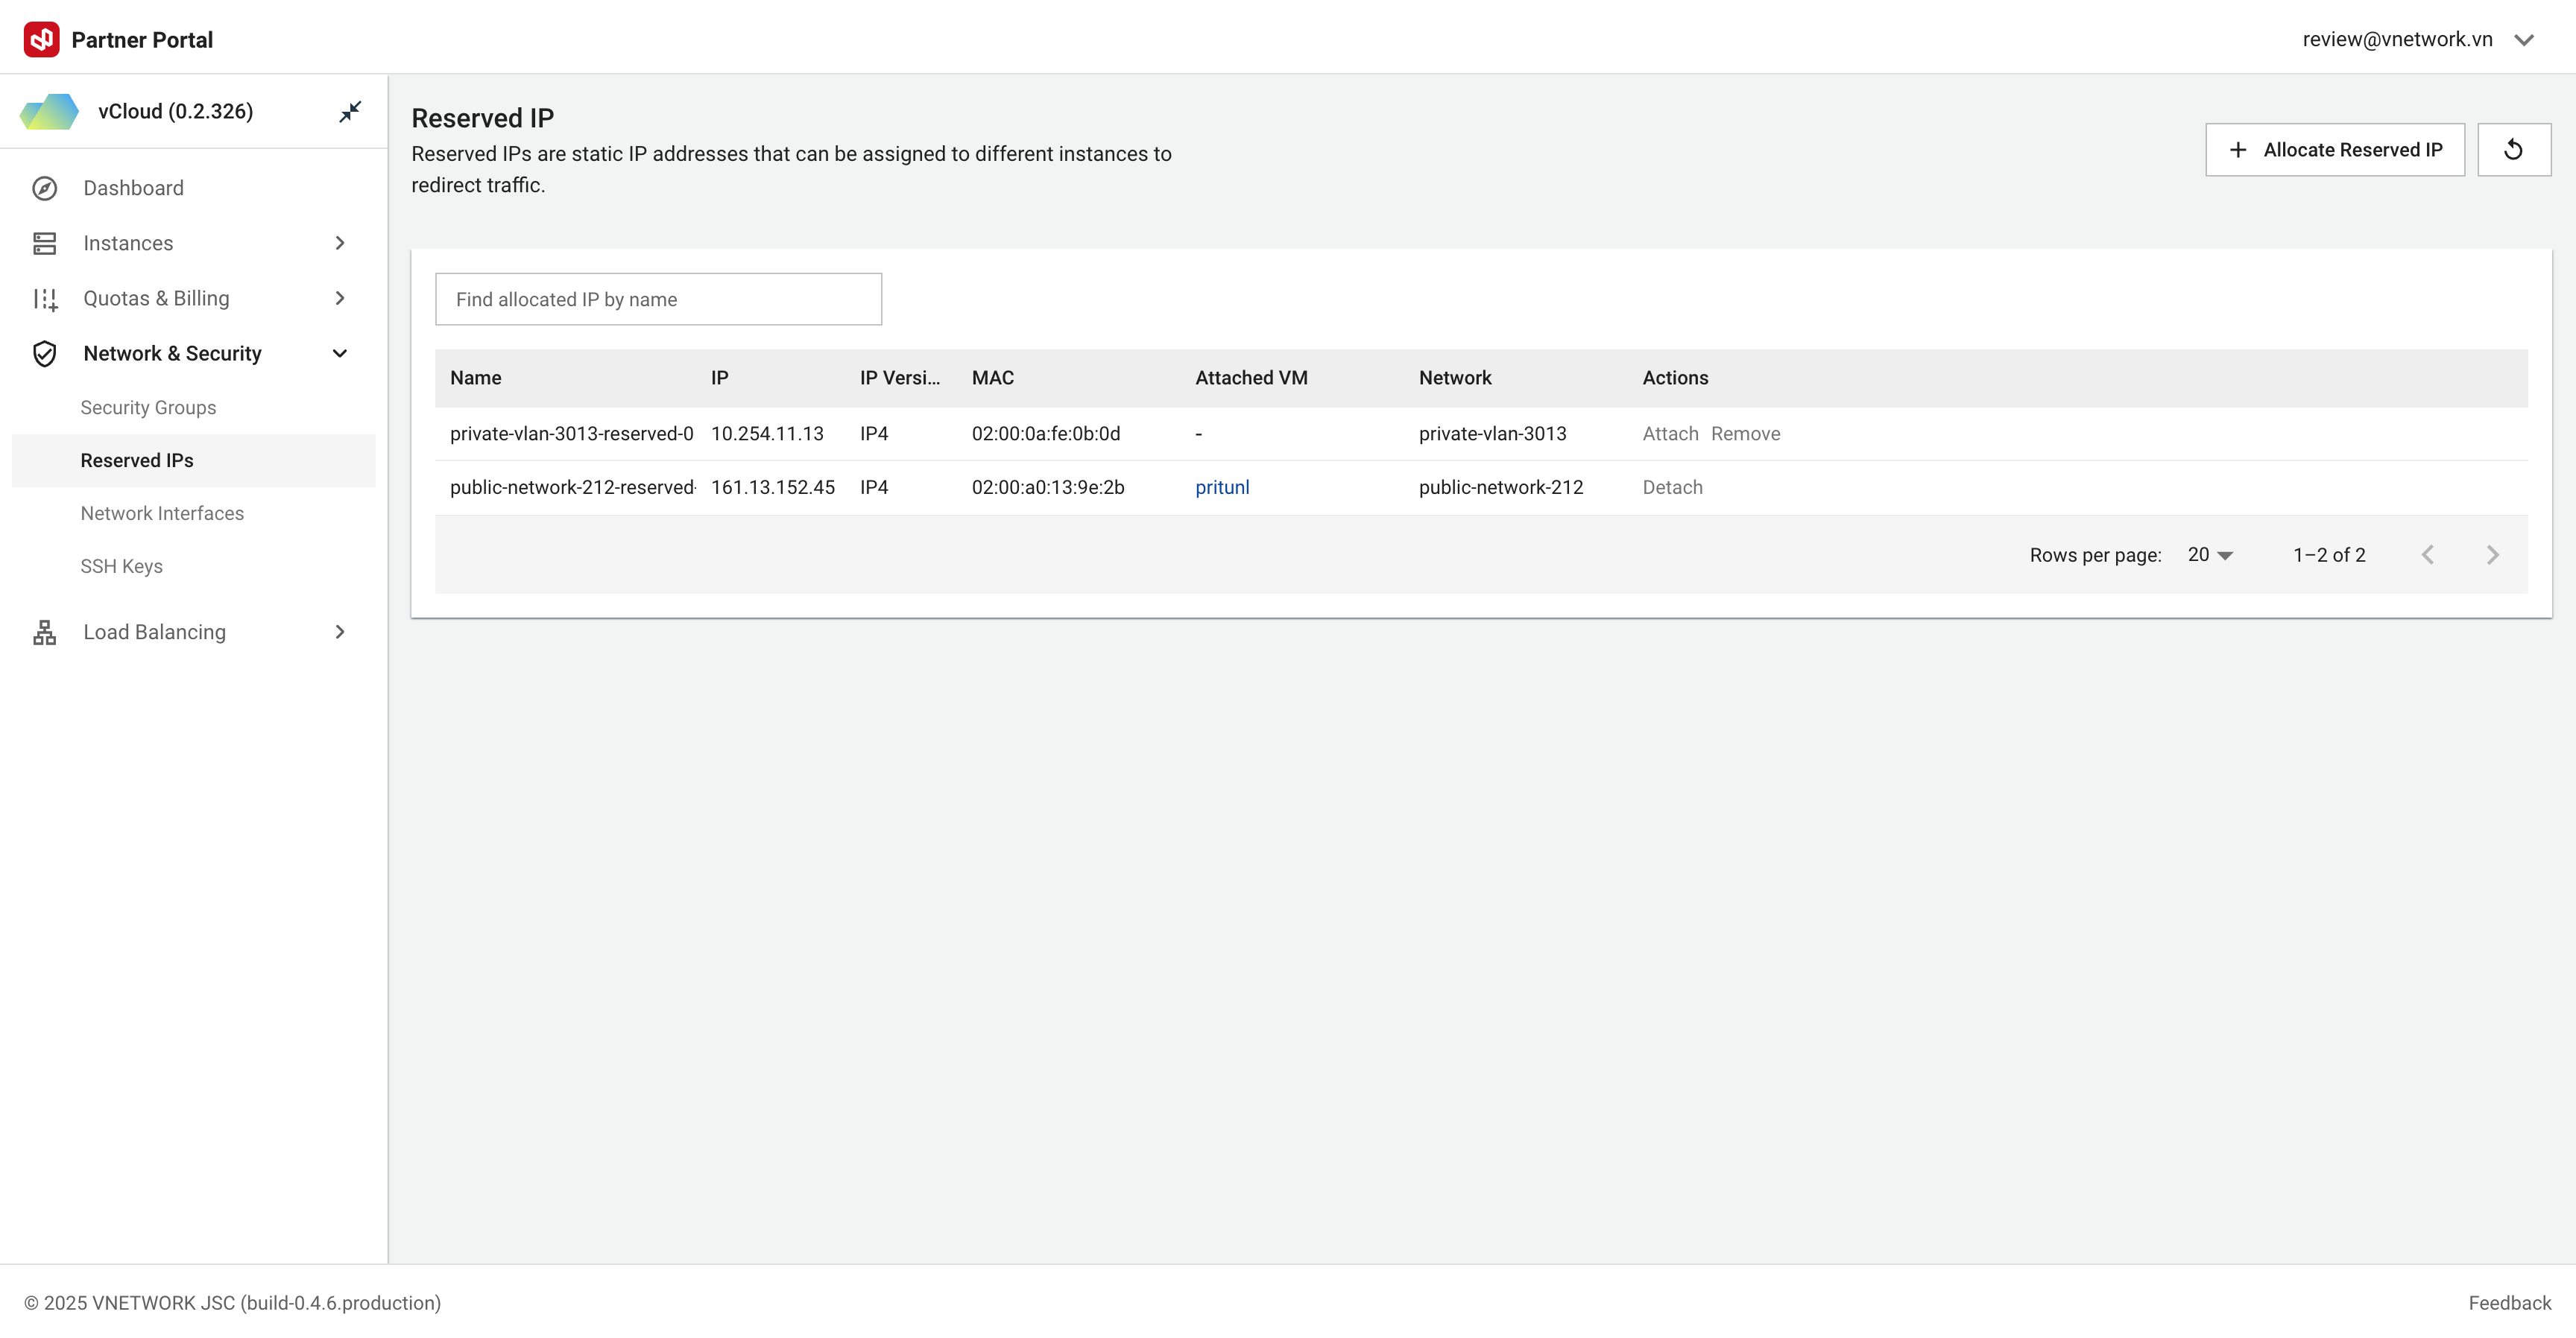
Task: Expand the Quotas & Billing chevron
Action: pos(340,298)
